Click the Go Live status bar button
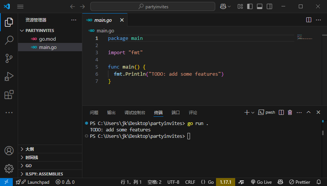The width and height of the screenshot is (327, 186). pyautogui.click(x=261, y=182)
